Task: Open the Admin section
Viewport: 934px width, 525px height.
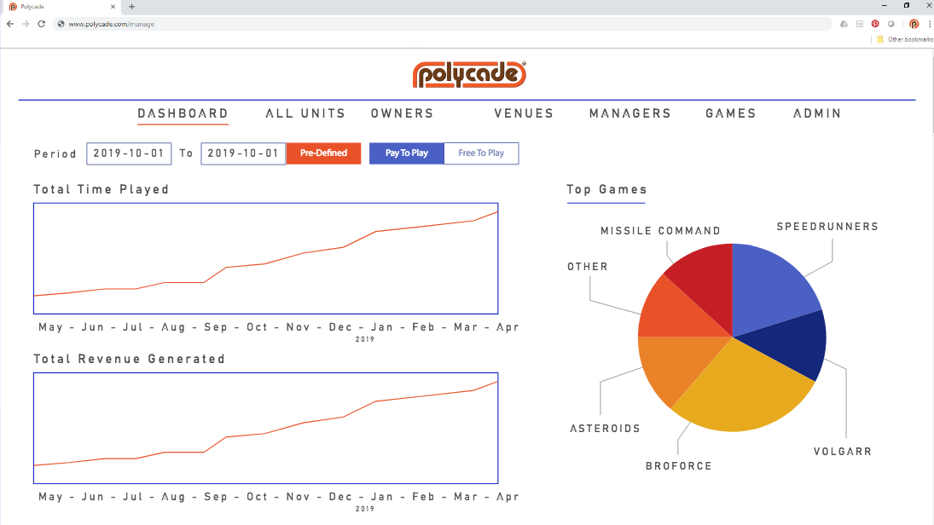Action: [x=817, y=113]
